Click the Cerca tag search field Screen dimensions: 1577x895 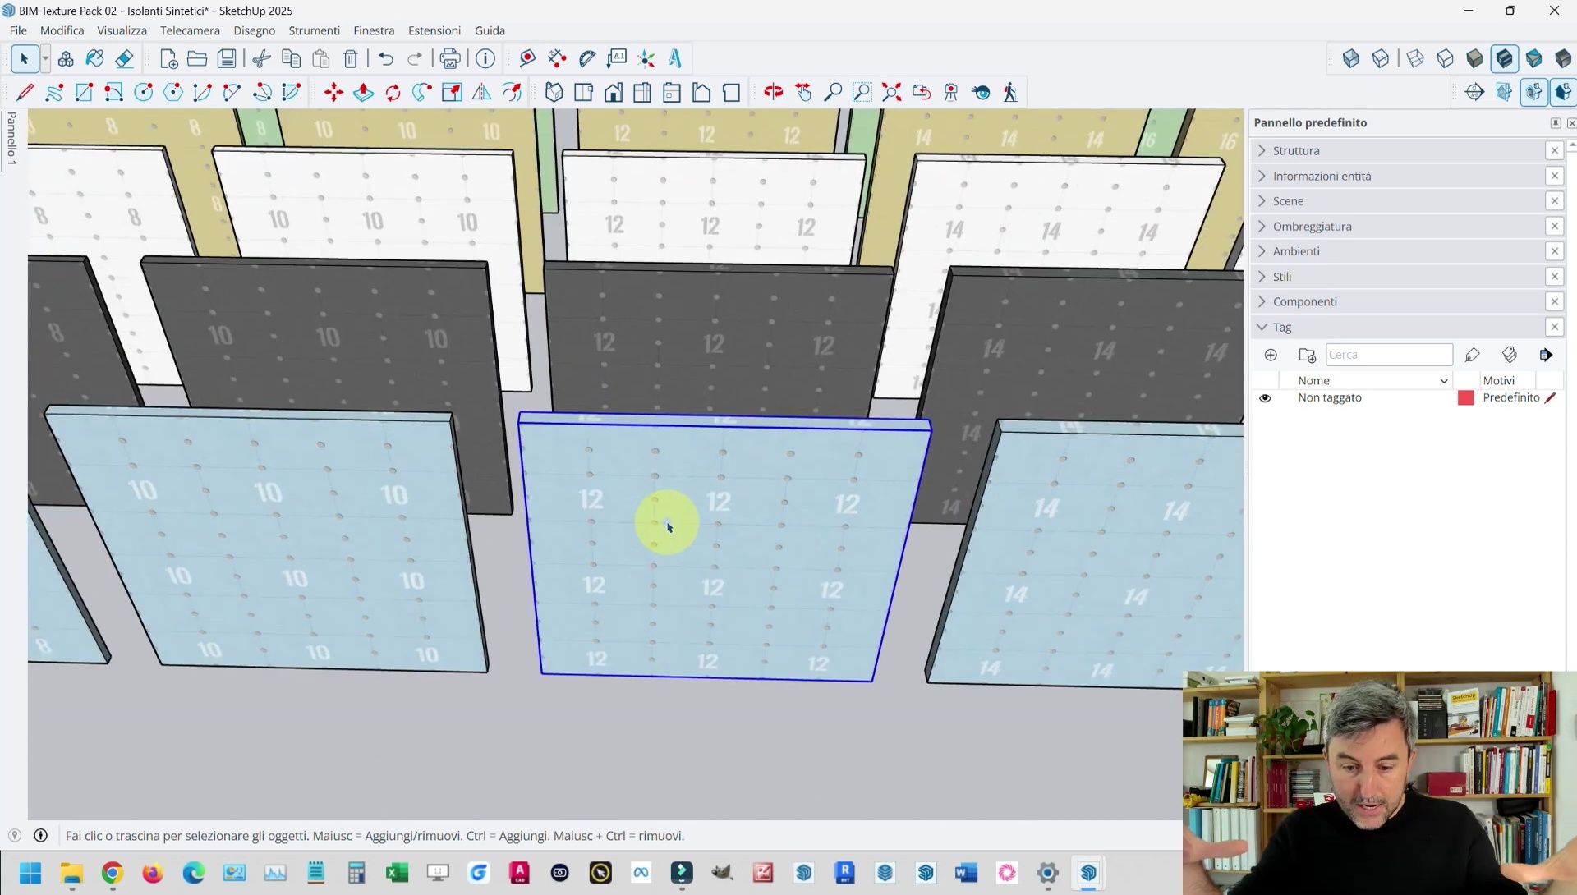(x=1389, y=355)
